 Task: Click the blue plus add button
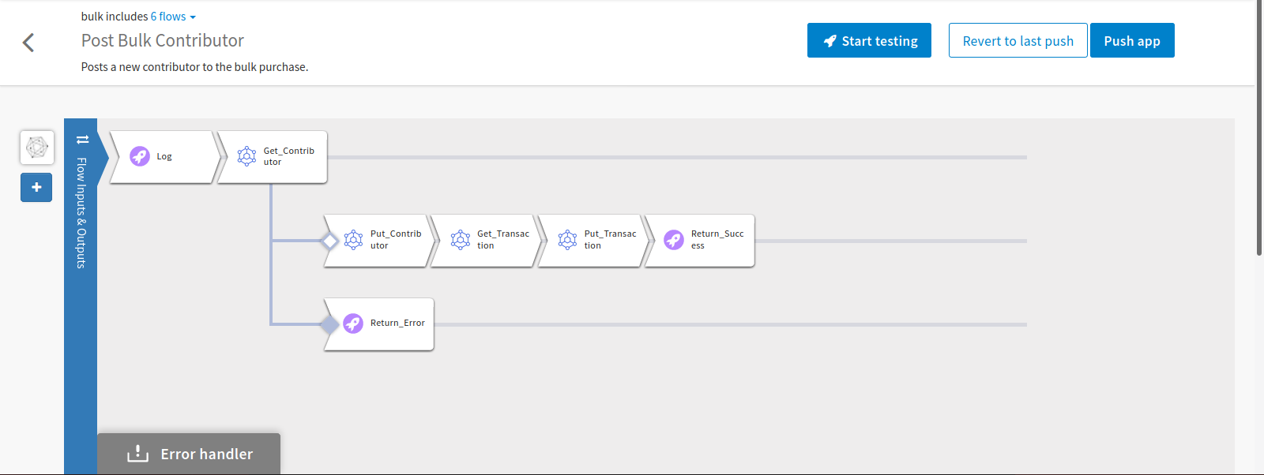pyautogui.click(x=36, y=188)
